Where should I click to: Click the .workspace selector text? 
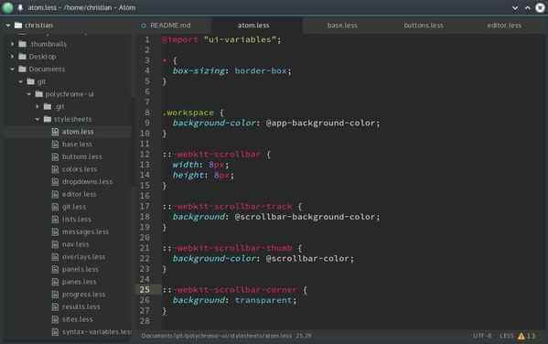pos(188,113)
